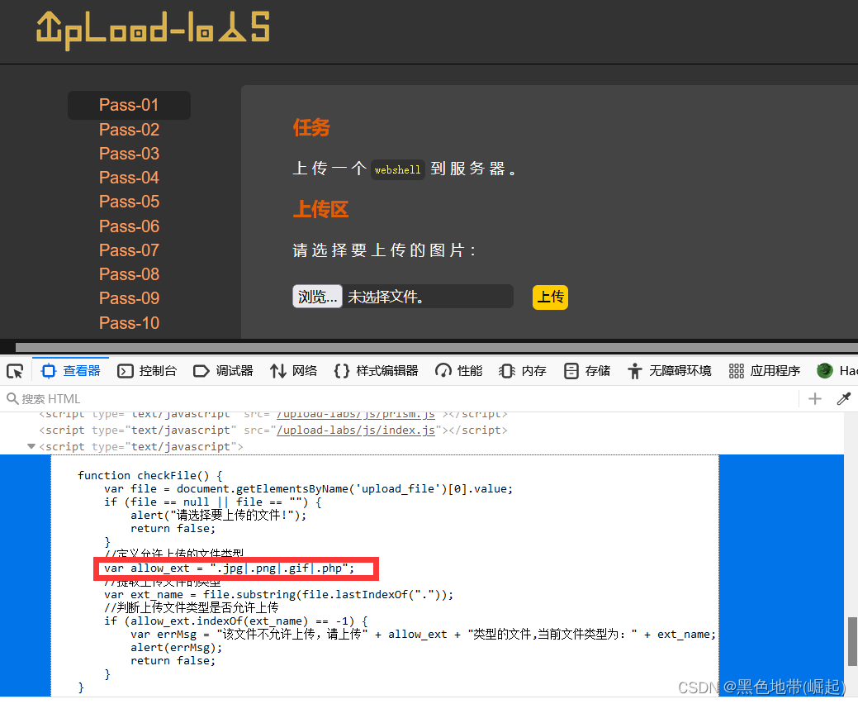Image resolution: width=858 pixels, height=704 pixels.
Task: Click the plus icon to add a node
Action: [x=815, y=399]
